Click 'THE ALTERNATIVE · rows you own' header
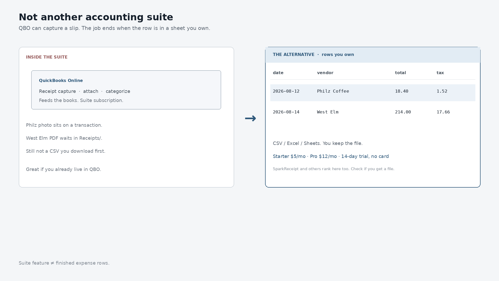Viewport: 499px width, 281px height. tap(313, 55)
